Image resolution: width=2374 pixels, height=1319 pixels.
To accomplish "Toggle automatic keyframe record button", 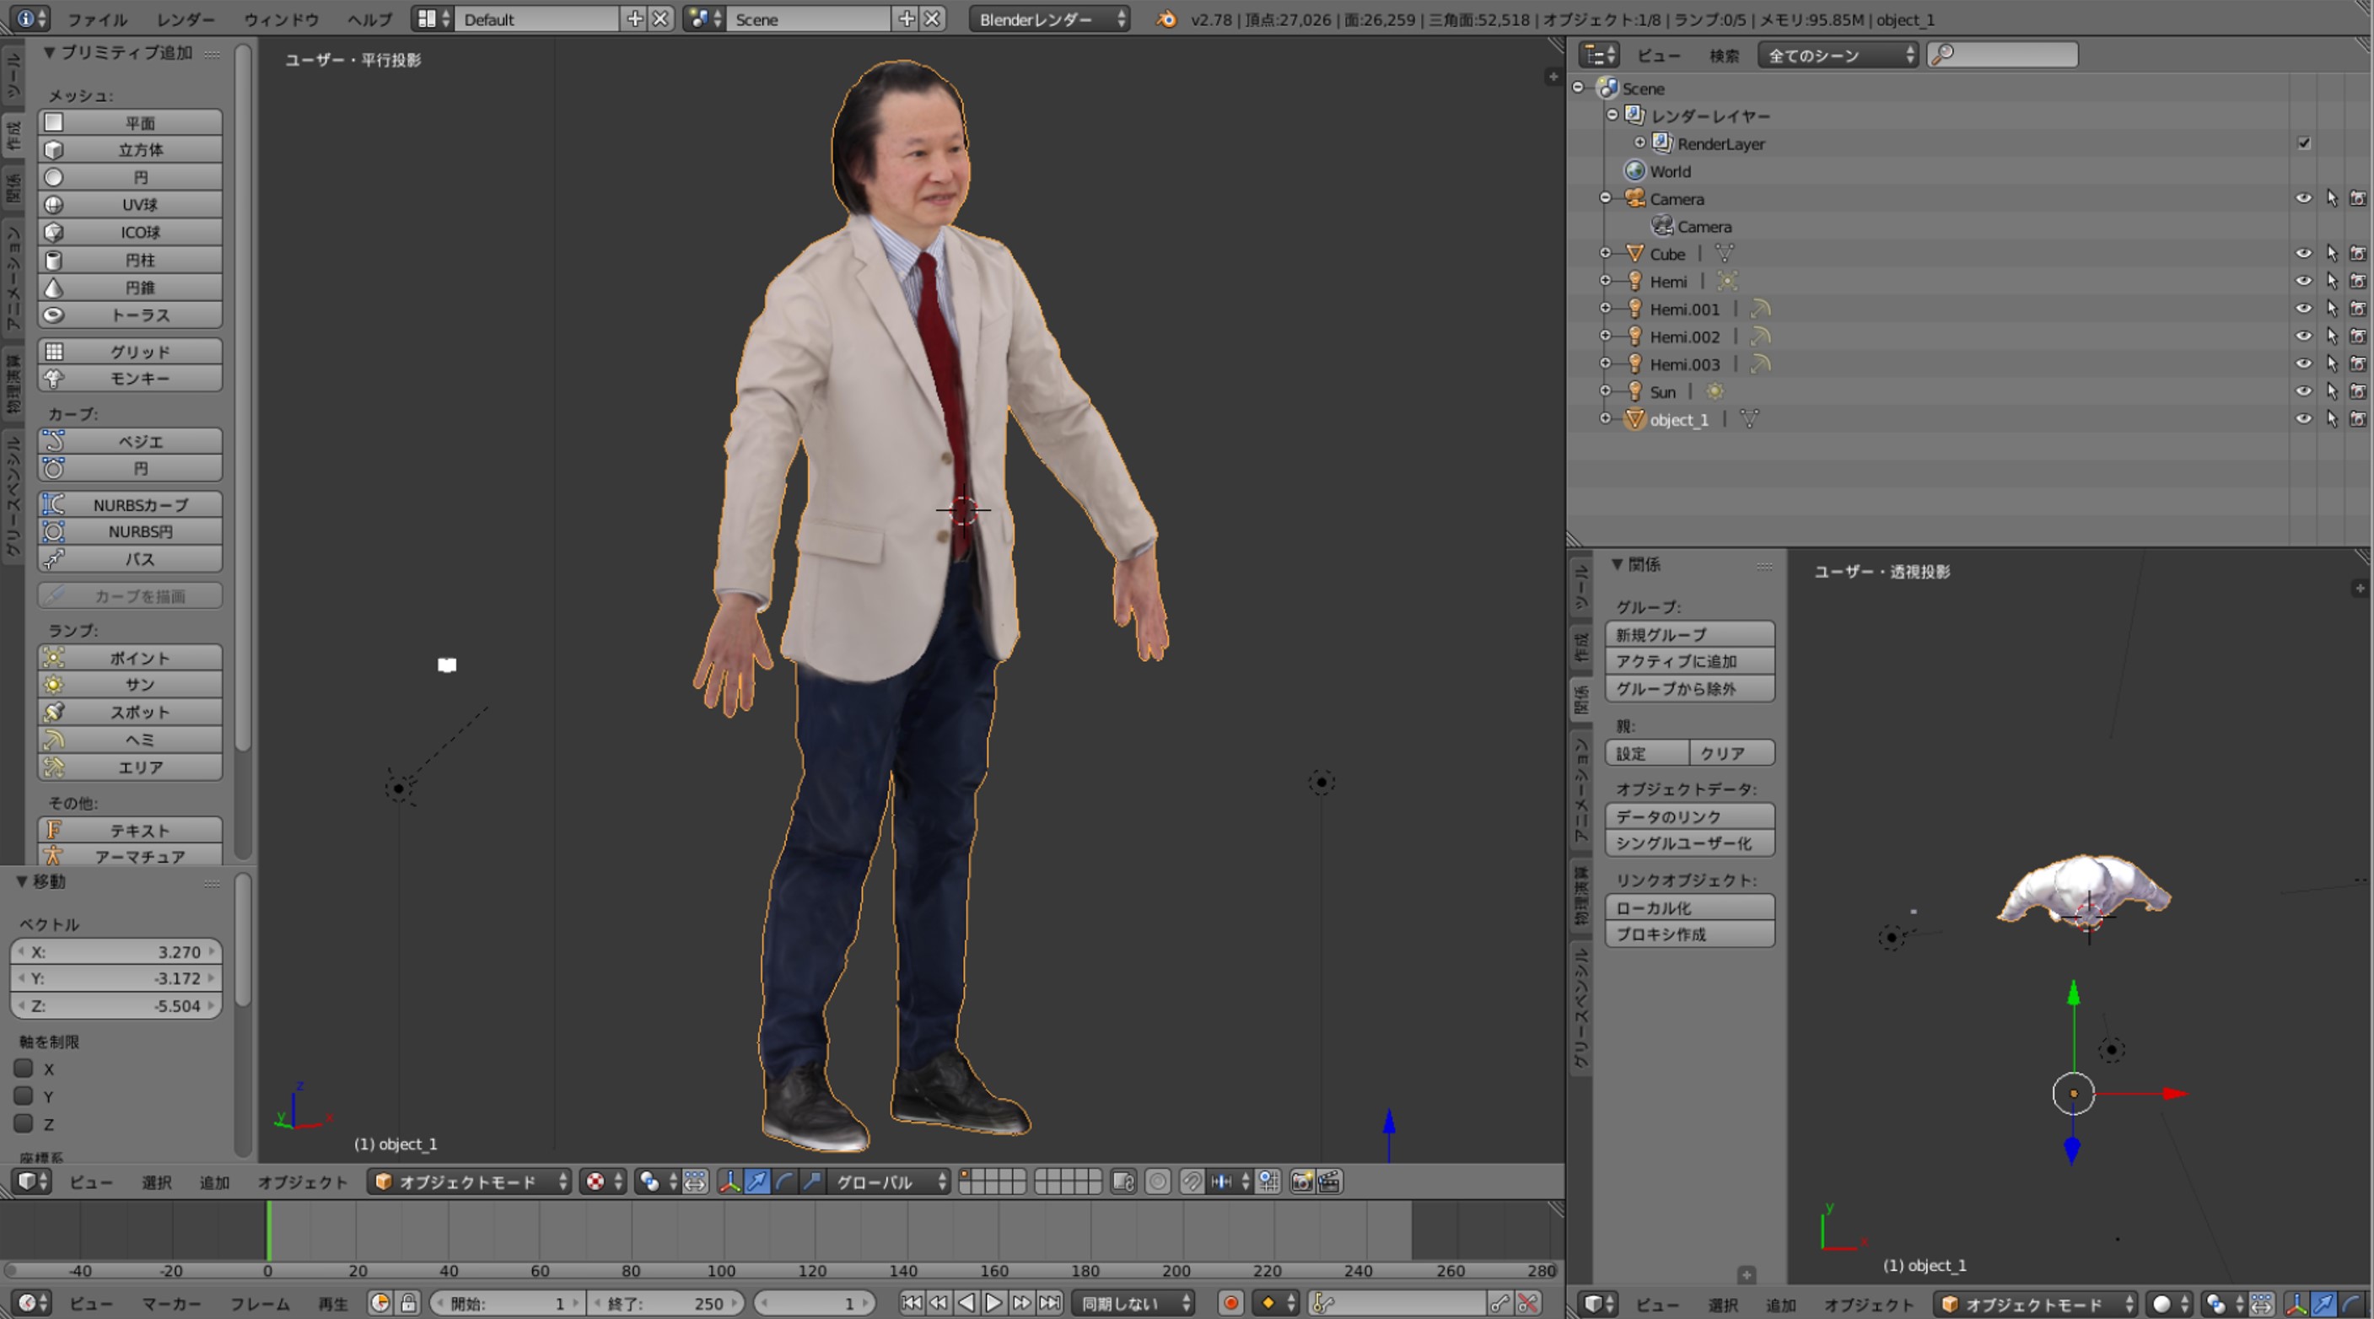I will click(x=1230, y=1303).
